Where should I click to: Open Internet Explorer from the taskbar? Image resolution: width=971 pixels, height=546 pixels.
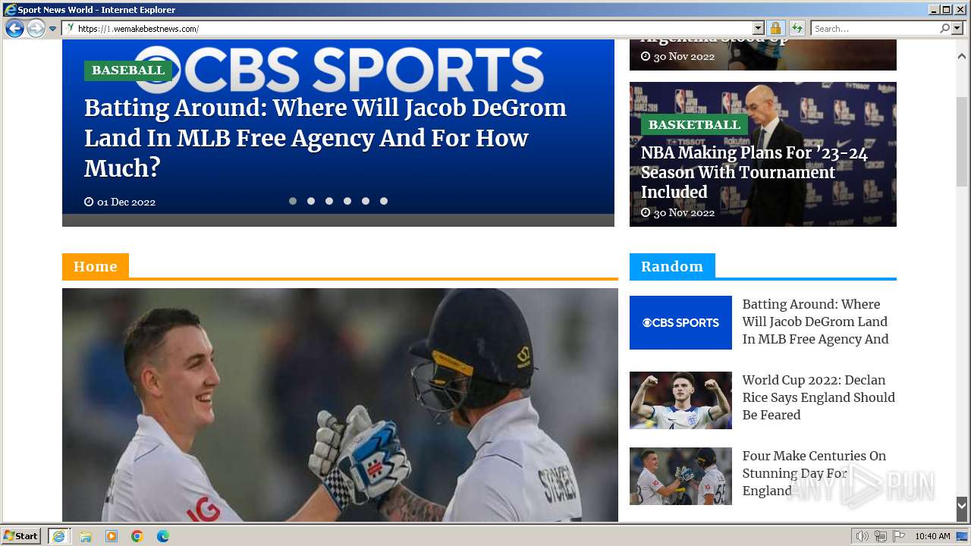[x=58, y=536]
